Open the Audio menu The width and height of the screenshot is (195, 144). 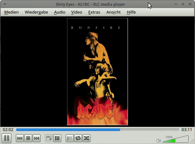60,12
